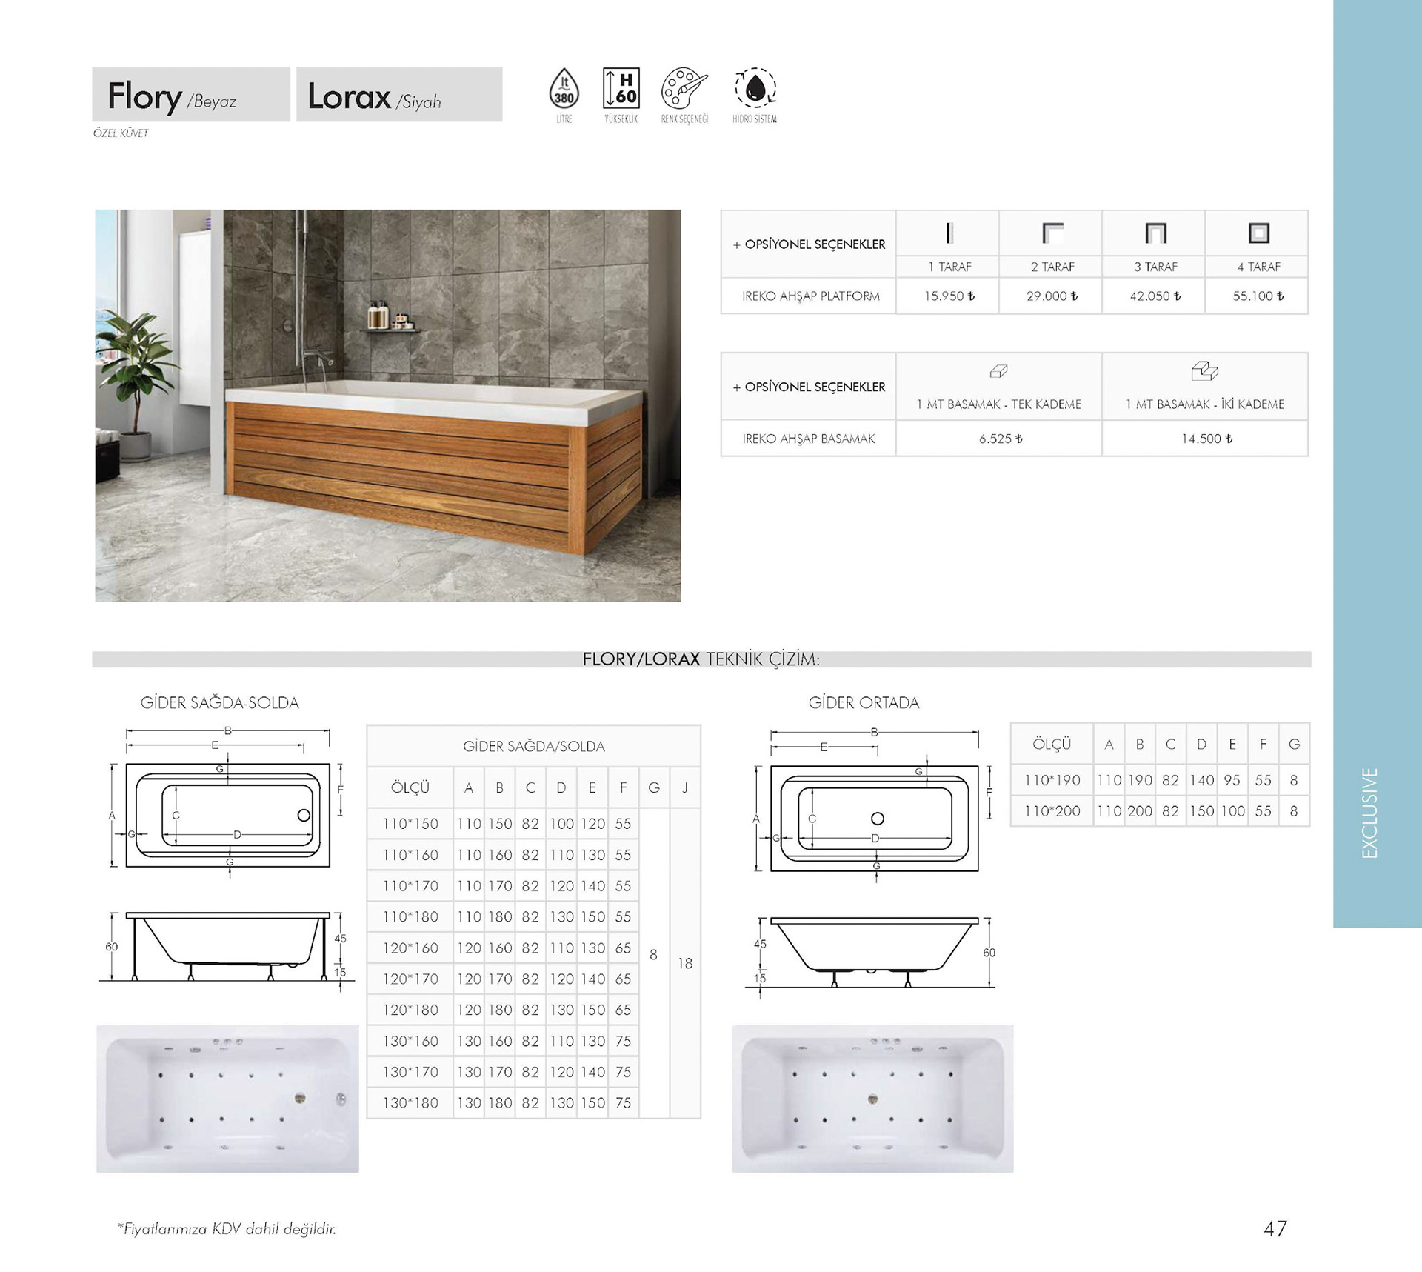
Task: Click the 1 Taraf single-side icon
Action: tap(949, 233)
